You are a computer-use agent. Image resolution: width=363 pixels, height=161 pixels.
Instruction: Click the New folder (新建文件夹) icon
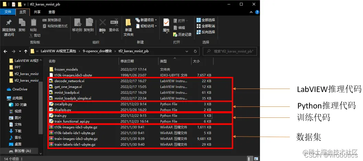128,22
